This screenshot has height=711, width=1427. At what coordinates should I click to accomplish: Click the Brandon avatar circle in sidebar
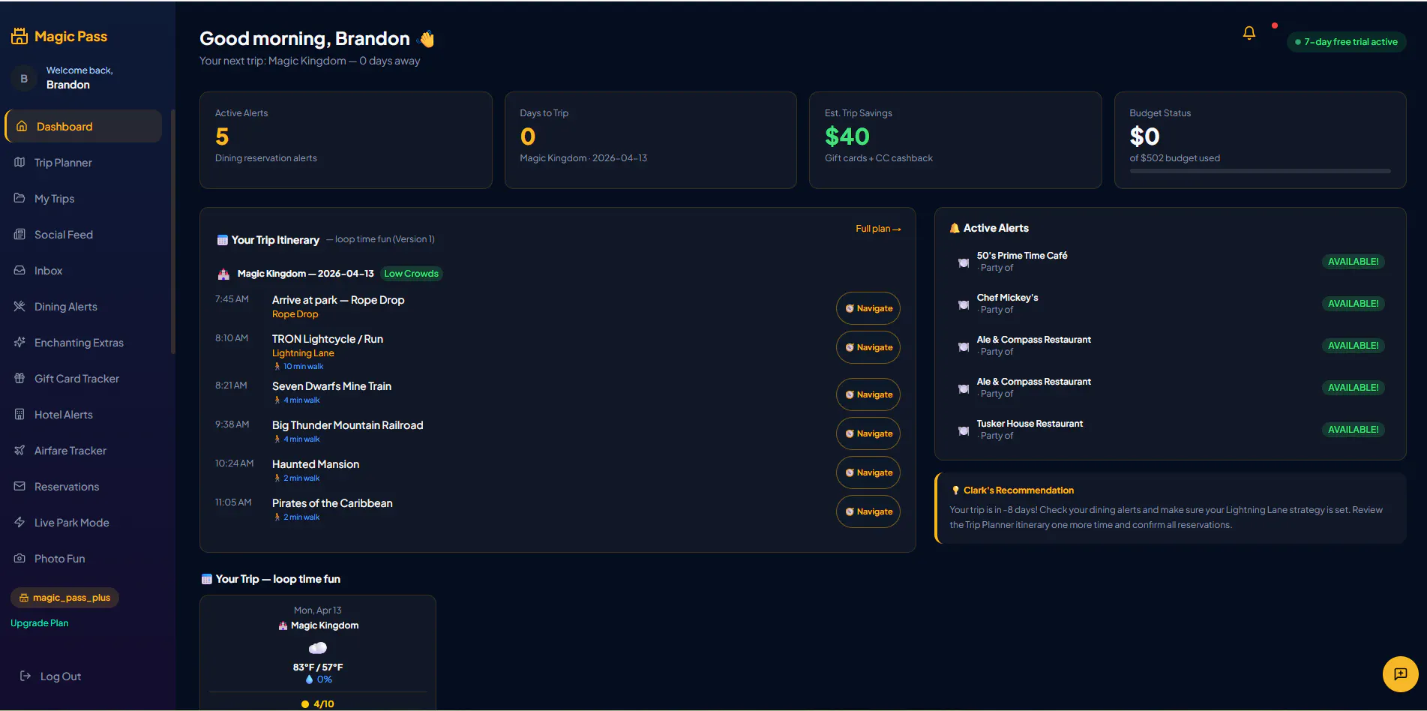[24, 78]
